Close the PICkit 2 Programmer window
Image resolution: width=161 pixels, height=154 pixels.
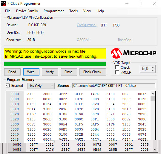pyautogui.click(x=154, y=4)
